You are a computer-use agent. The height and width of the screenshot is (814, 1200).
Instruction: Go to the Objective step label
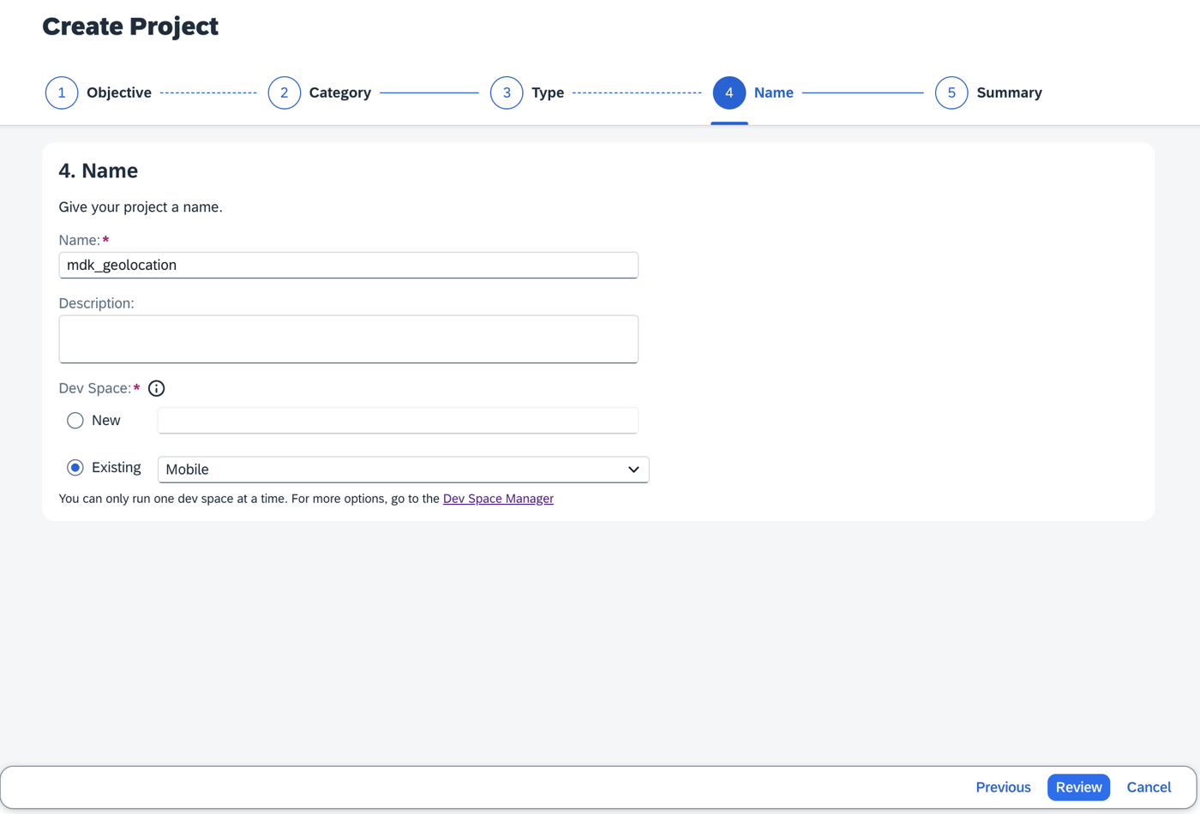point(119,93)
